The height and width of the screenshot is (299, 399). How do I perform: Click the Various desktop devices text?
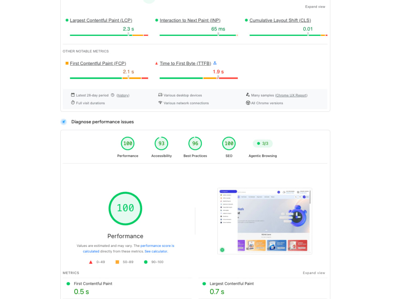pos(183,95)
